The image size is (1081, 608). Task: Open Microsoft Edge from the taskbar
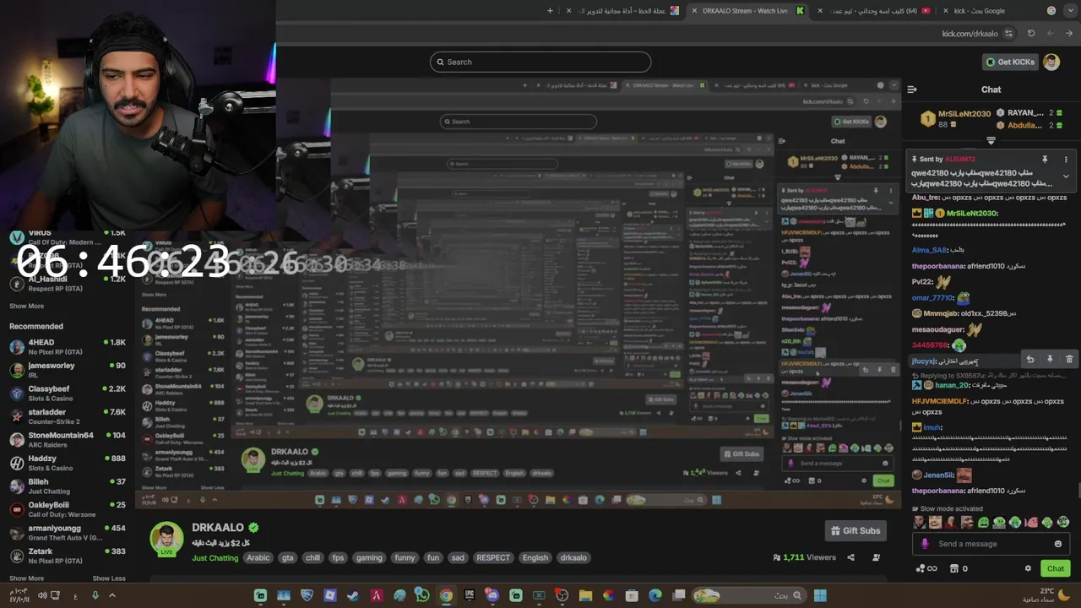655,595
